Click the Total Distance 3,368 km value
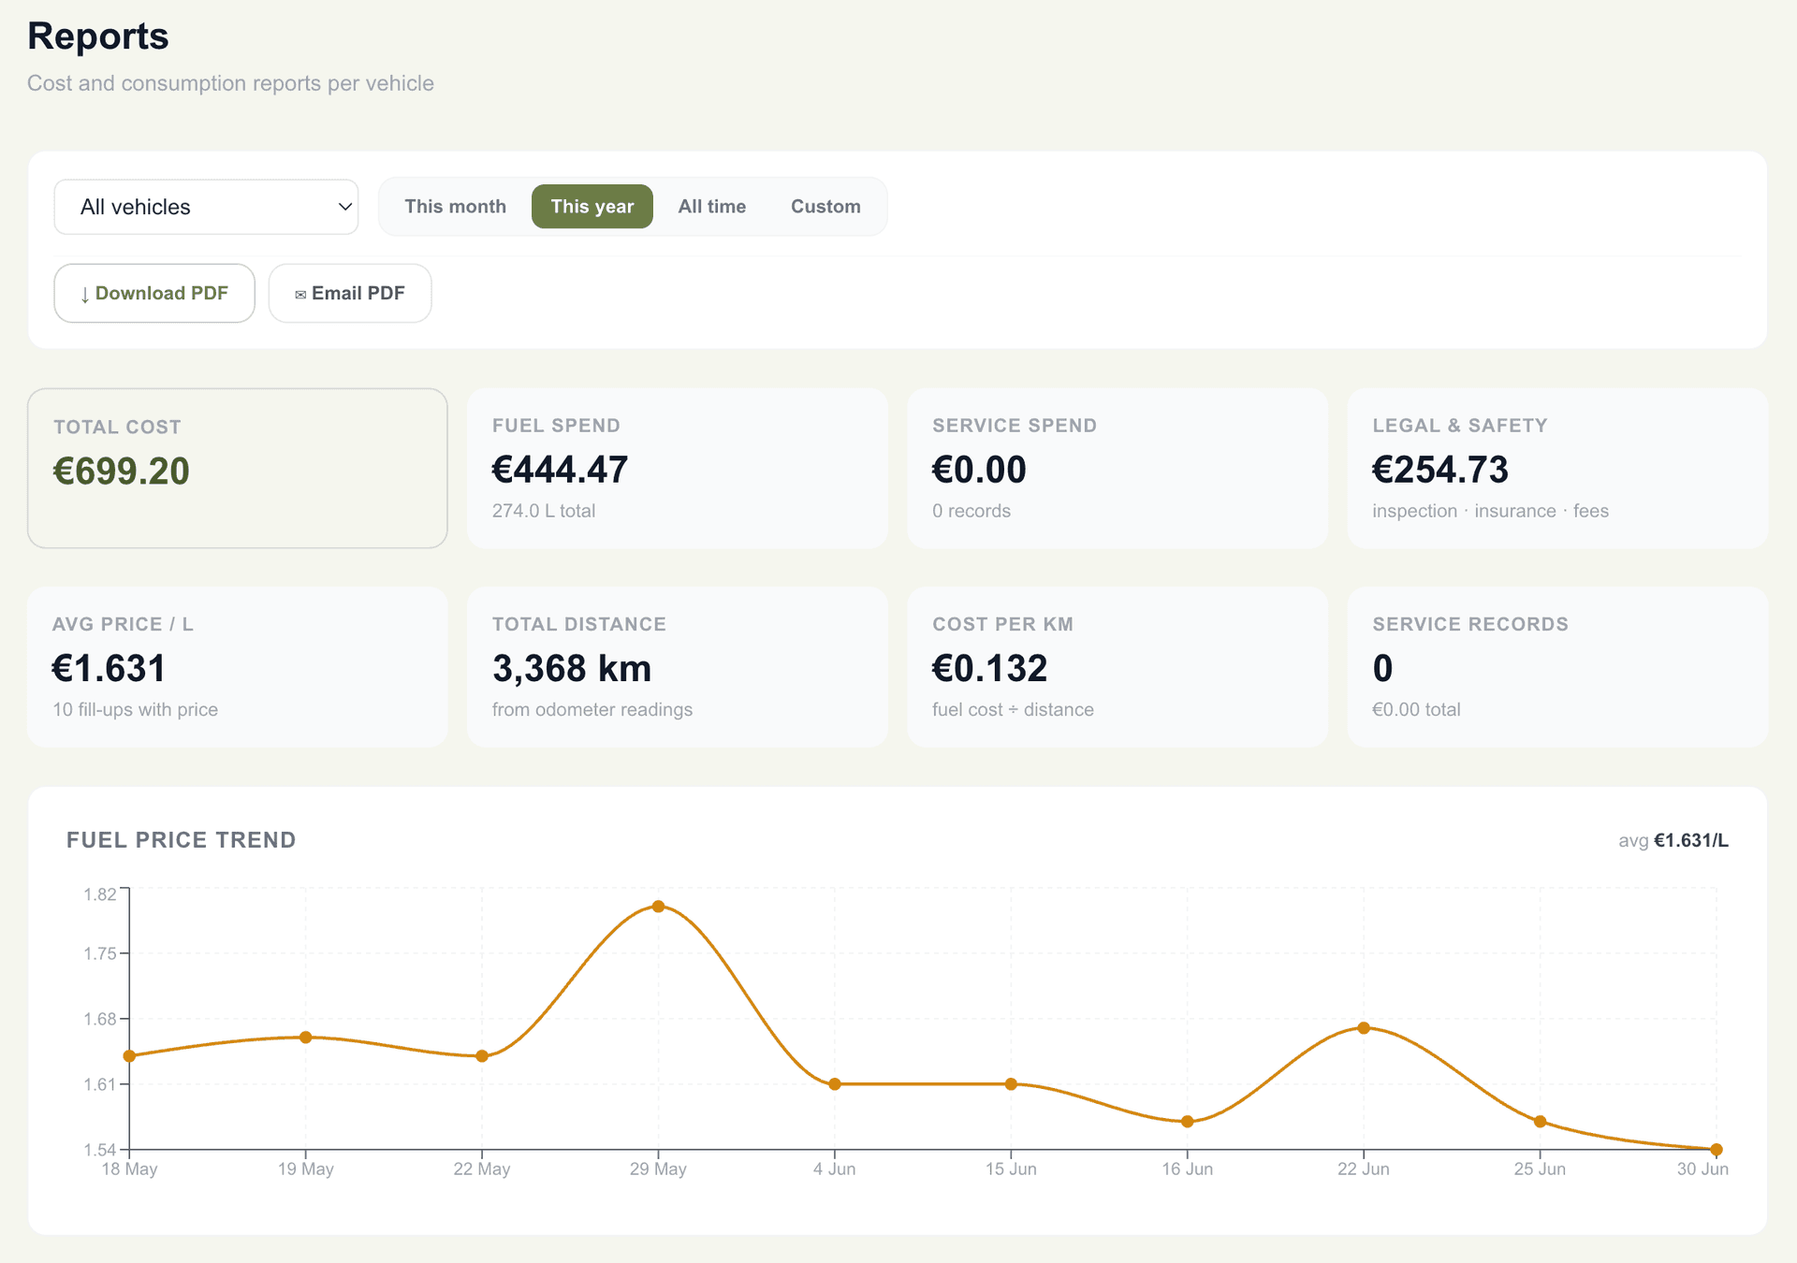The width and height of the screenshot is (1797, 1263). click(x=572, y=668)
